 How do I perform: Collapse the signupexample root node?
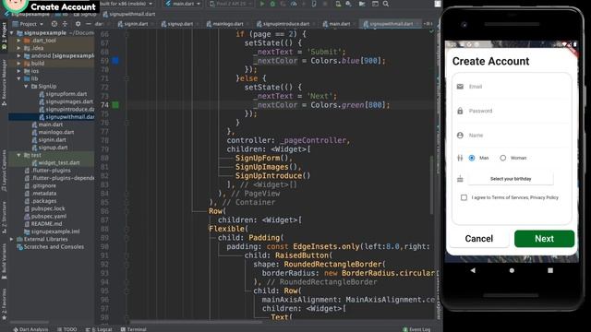point(12,33)
